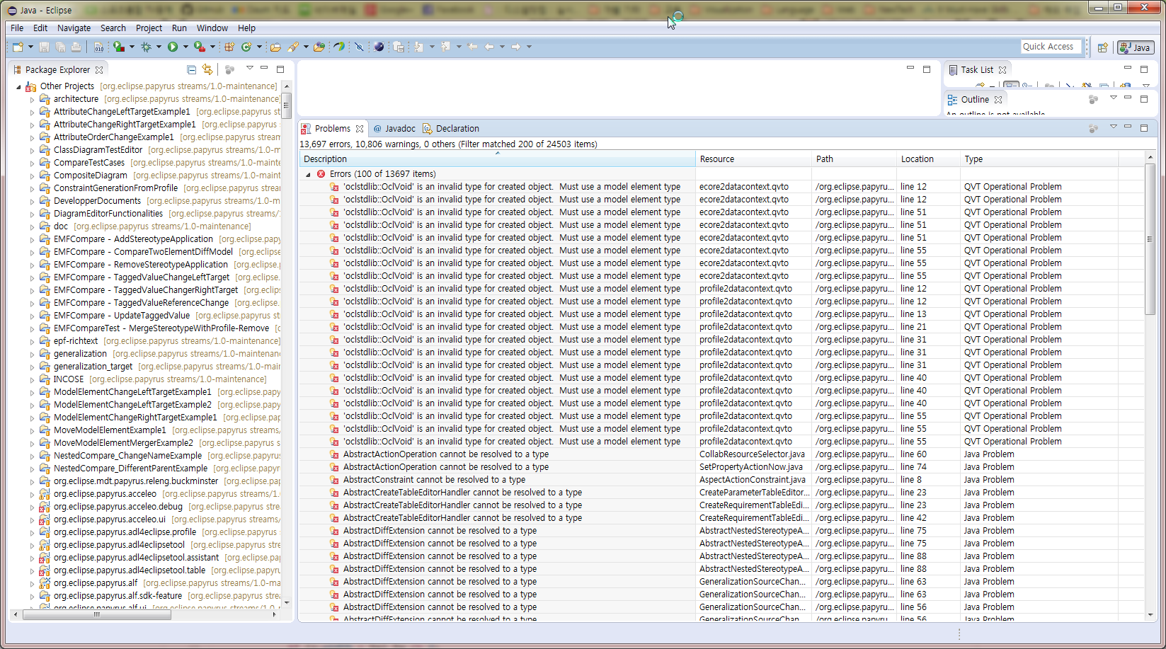Image resolution: width=1166 pixels, height=649 pixels.
Task: Click the Run External Tools icon
Action: click(x=200, y=47)
